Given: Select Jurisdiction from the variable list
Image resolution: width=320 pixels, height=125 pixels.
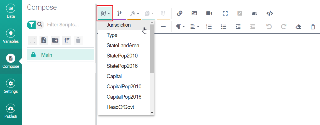Looking at the screenshot, I should coord(119,25).
